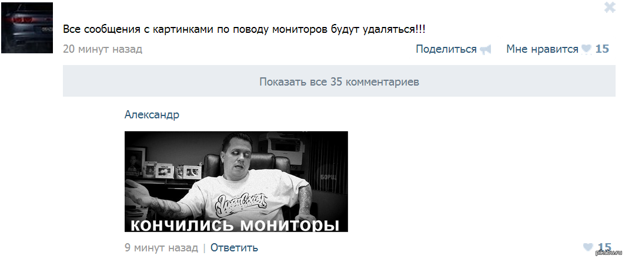Click the КОНЧИЛИСЬ МОНИТОРЫ caption in the image
The height and width of the screenshot is (259, 625).
pyautogui.click(x=235, y=225)
